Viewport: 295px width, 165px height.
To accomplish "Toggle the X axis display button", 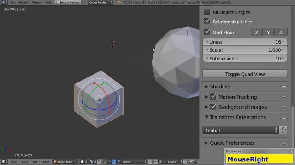I will 257,32.
